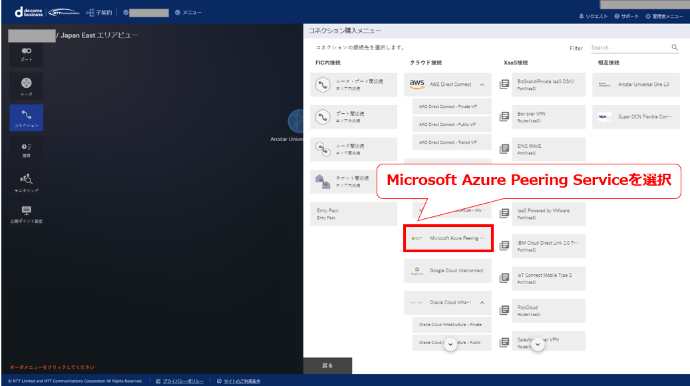Open the 履歴 history sidebar icon
This screenshot has width=690, height=386.
click(x=27, y=150)
